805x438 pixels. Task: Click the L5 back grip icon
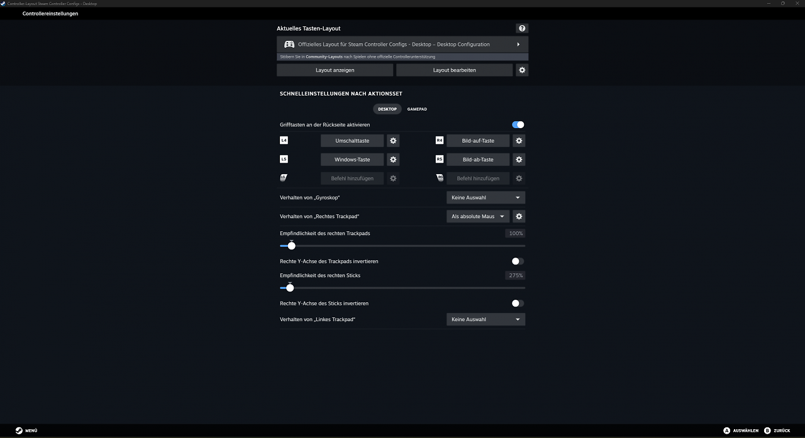(284, 159)
